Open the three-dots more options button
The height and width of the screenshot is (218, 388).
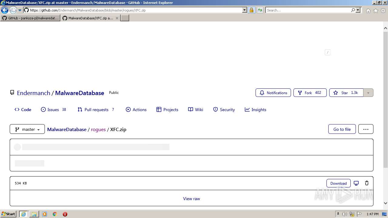[x=366, y=129]
